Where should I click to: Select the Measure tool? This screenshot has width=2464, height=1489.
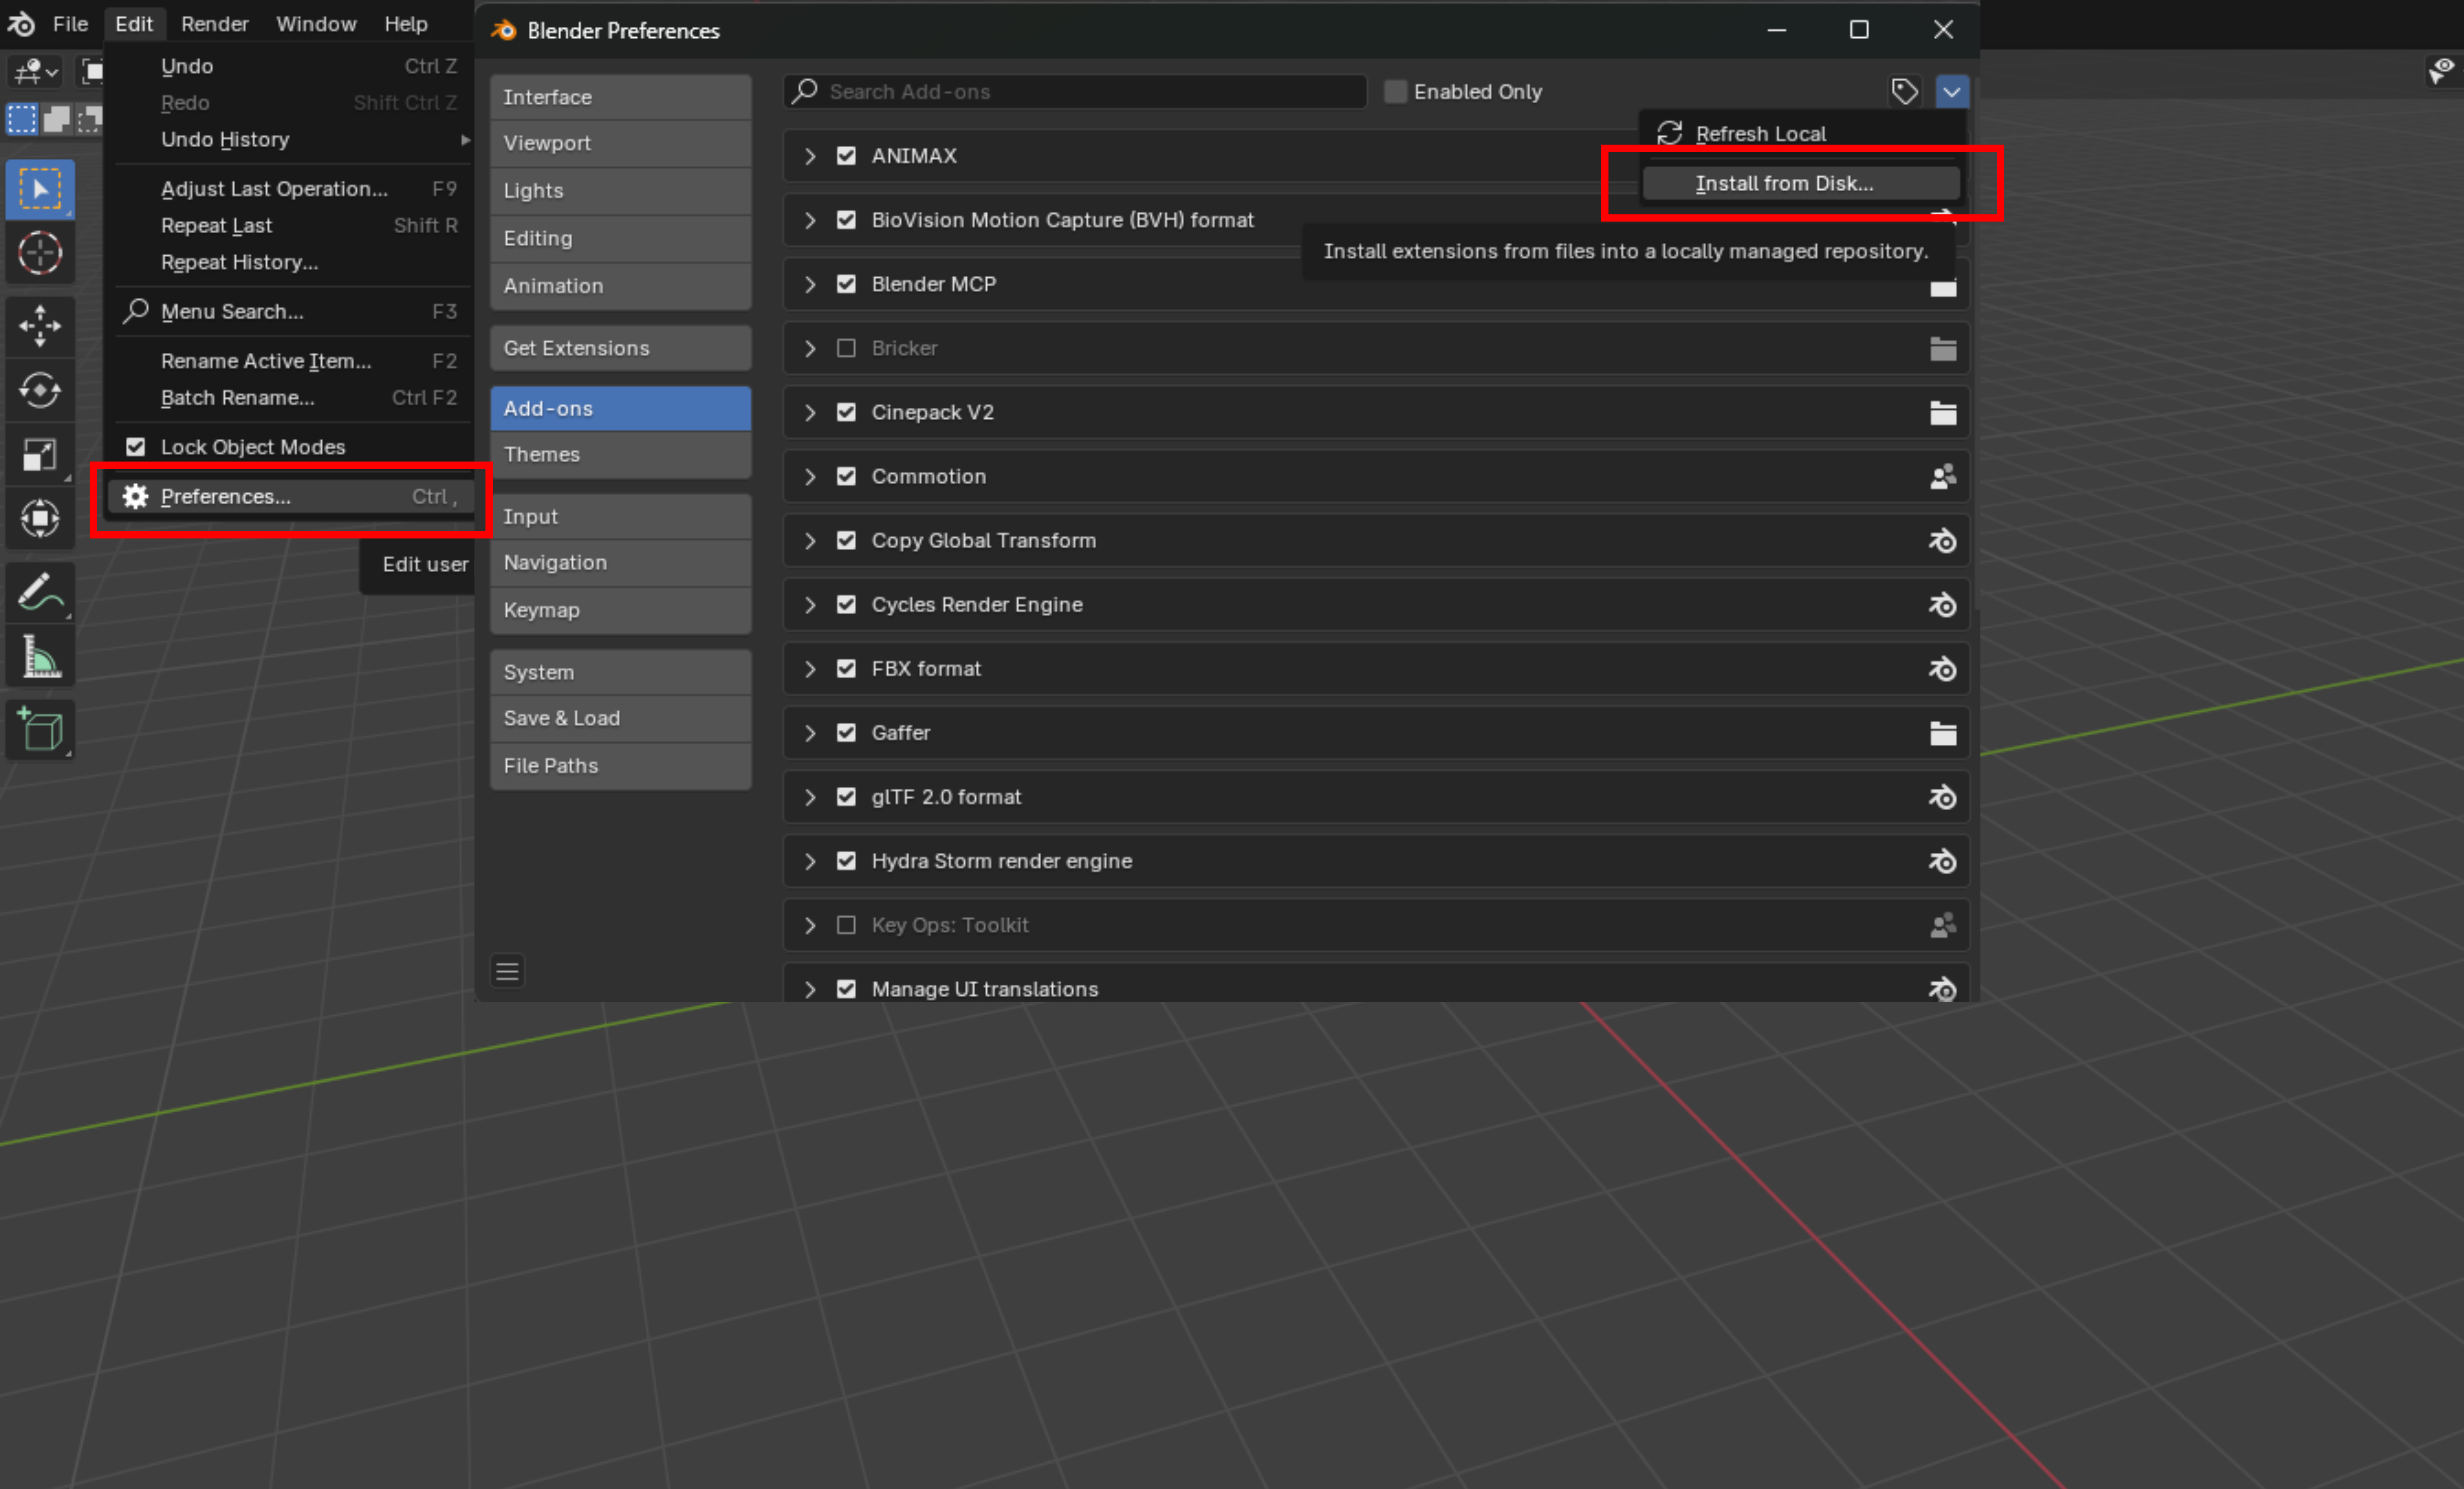tap(40, 657)
